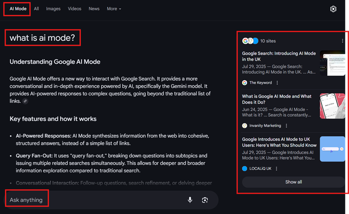Click the LOCALiQ article thumbnail image
The image size is (349, 214).
(x=332, y=149)
